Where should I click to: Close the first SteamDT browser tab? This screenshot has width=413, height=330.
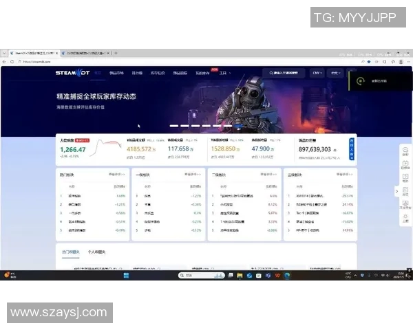pyautogui.click(x=56, y=53)
